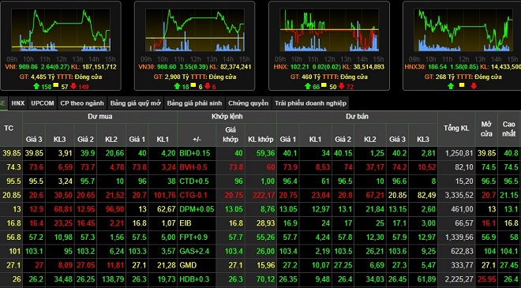521x288 pixels.
Task: Click red down arrow under VNI chart
Action: tap(73, 86)
